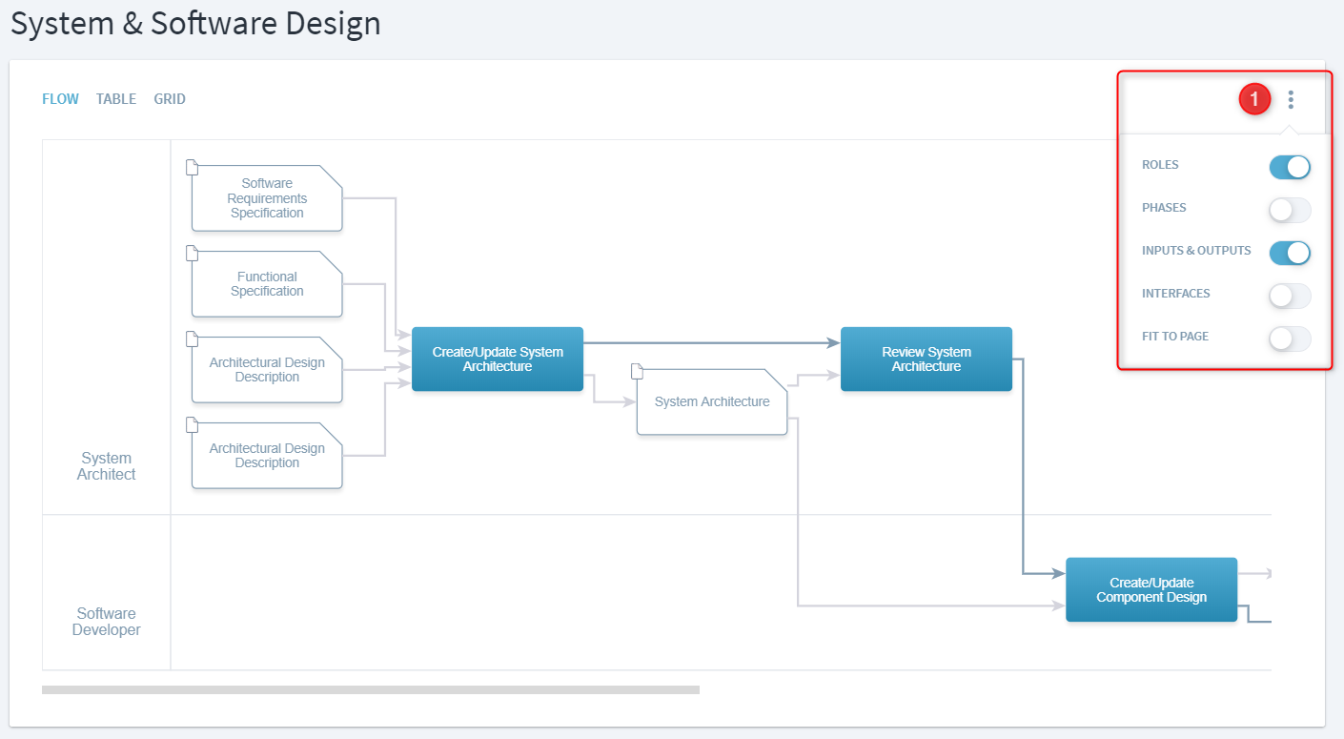Click the horizontal scrollbar under the diagram

coord(370,689)
